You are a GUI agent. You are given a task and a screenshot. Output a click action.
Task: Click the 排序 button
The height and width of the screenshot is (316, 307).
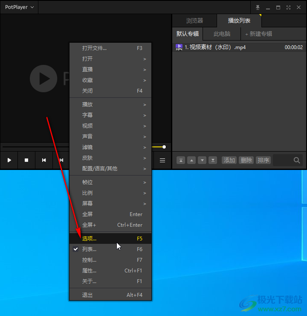pos(264,161)
